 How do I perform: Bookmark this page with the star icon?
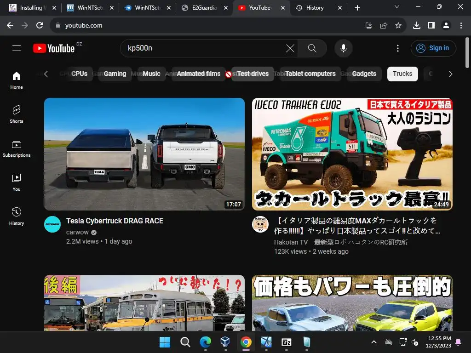[398, 26]
